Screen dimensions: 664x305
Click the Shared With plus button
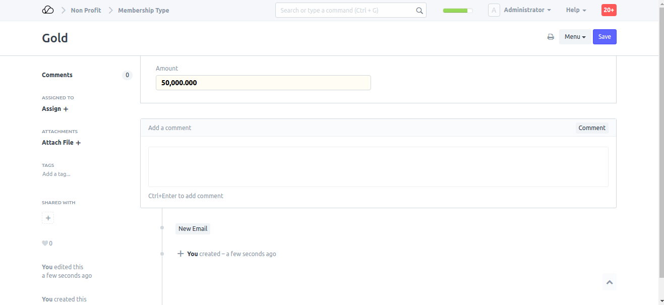coord(48,218)
